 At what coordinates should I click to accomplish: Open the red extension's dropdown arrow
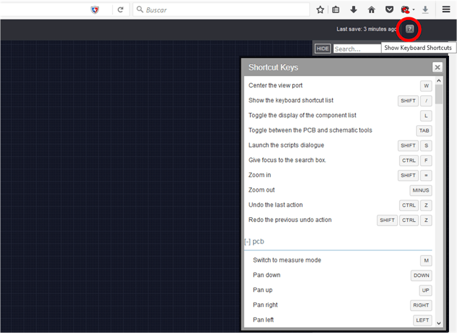413,10
